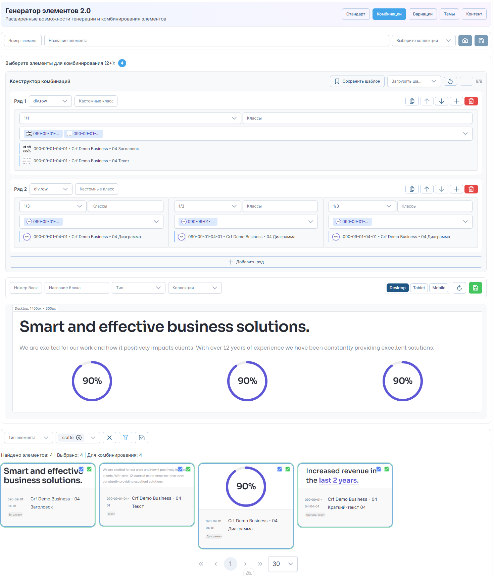Remove crafto tag with circled X

click(x=79, y=438)
